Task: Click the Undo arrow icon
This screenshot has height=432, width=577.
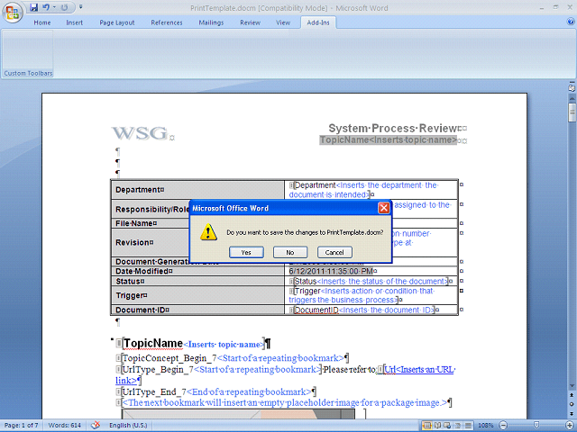Action: 46,7
